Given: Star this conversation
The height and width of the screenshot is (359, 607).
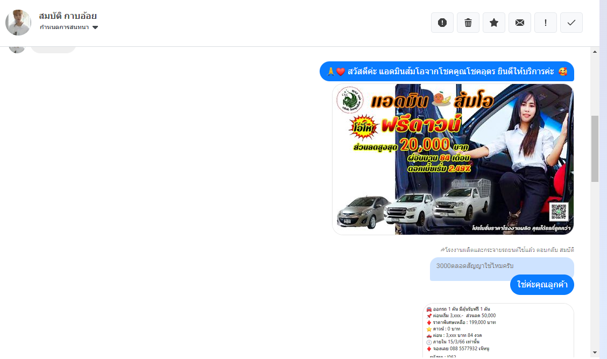Looking at the screenshot, I should pos(494,23).
